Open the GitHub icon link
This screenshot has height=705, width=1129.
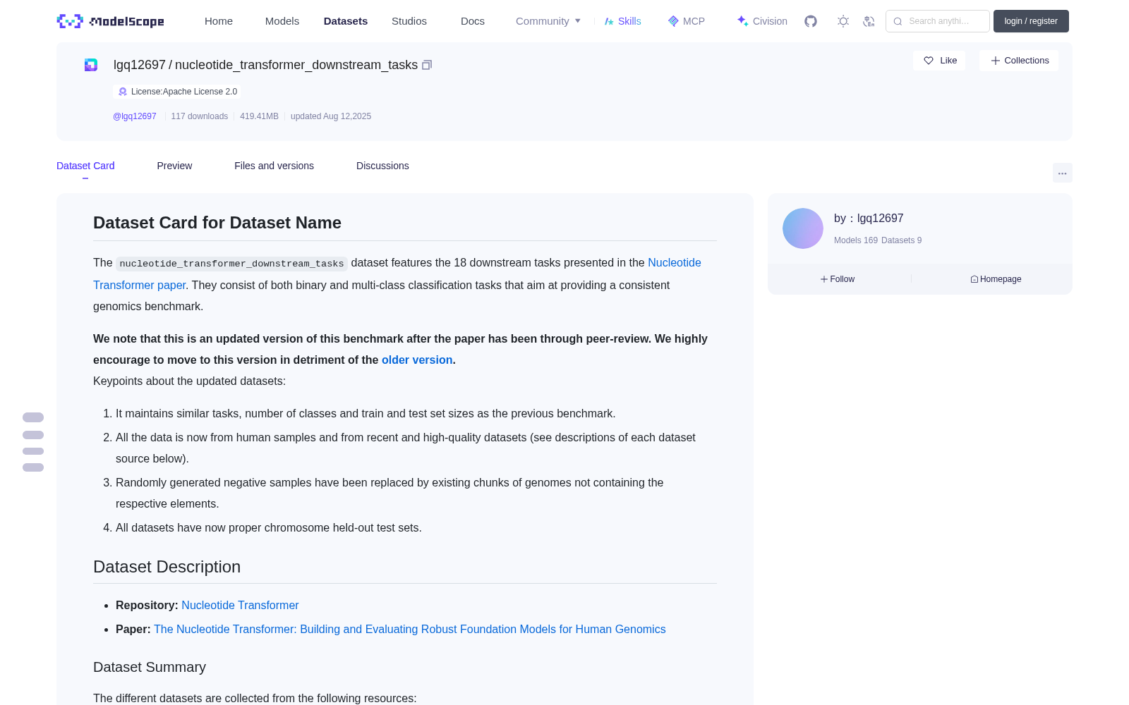pos(811,21)
